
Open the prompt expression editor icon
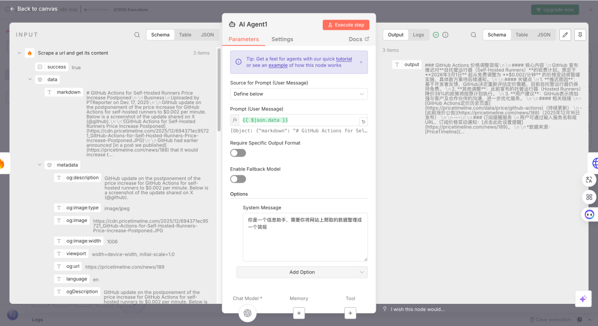363,122
